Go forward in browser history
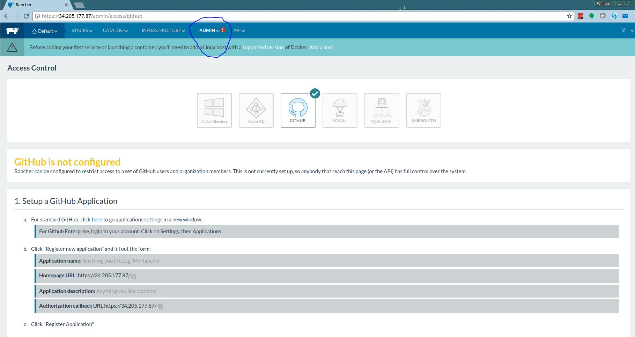The image size is (635, 337). pyautogui.click(x=16, y=16)
